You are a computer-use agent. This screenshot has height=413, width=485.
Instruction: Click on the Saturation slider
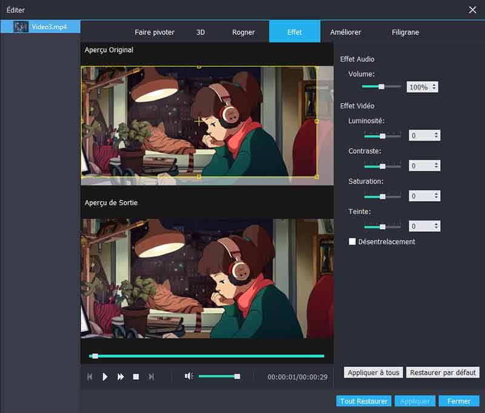coord(382,196)
